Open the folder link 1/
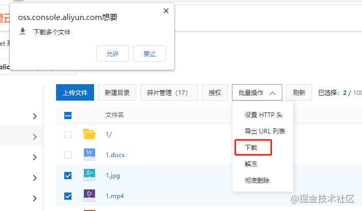Screen dimensions: 362x211 pos(108,135)
